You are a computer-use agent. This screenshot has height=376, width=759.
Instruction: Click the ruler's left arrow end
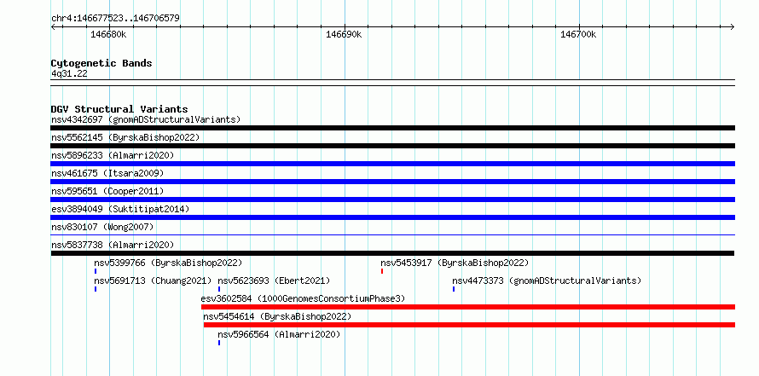click(53, 26)
